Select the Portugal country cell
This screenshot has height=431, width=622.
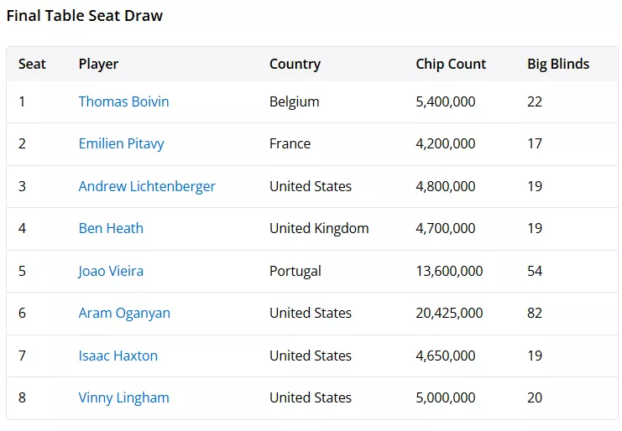[x=295, y=271]
